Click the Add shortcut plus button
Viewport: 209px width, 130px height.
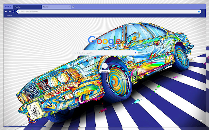coord(105,66)
